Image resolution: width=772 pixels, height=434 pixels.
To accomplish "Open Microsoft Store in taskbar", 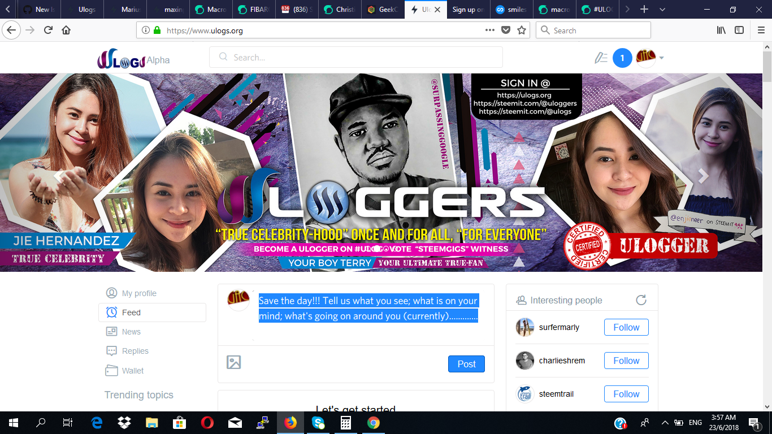I will 180,423.
